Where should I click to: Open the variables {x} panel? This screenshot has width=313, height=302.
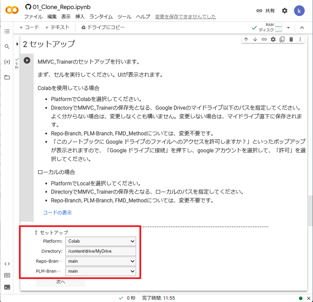click(7, 62)
